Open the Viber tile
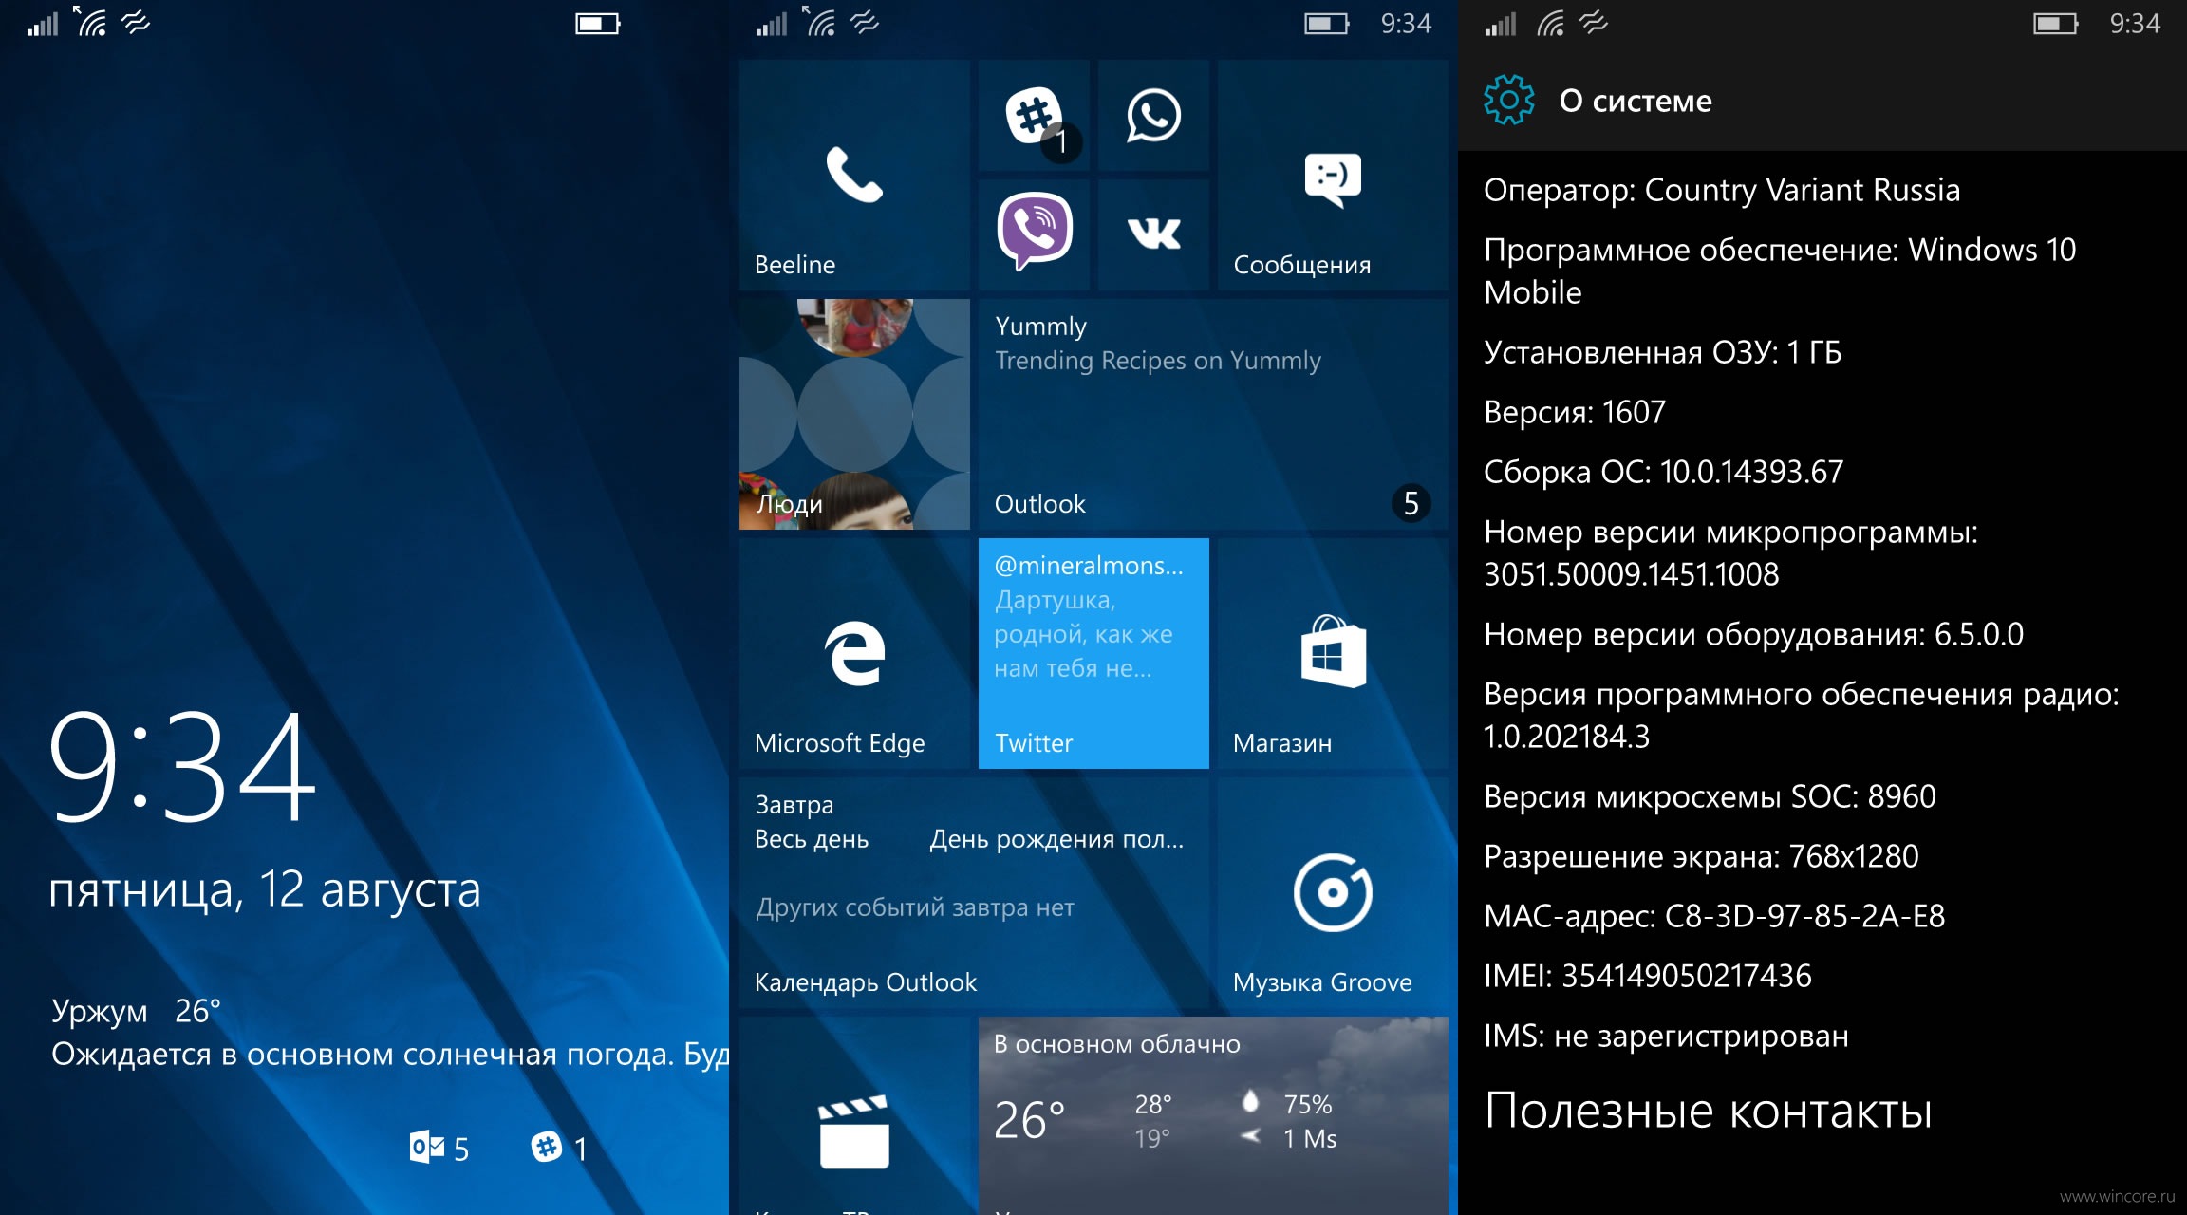This screenshot has height=1215, width=2187. [x=1034, y=234]
